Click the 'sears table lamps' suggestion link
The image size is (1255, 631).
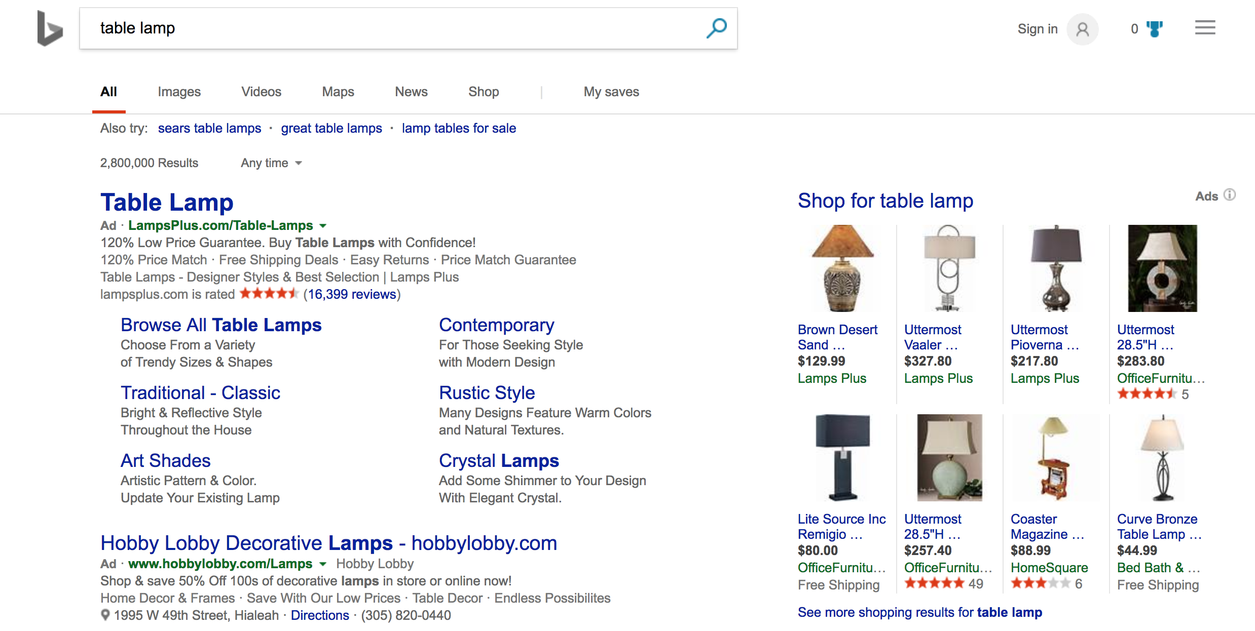[209, 129]
